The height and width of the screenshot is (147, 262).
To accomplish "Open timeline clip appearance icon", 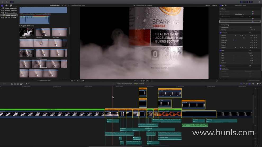I will coord(253,84).
